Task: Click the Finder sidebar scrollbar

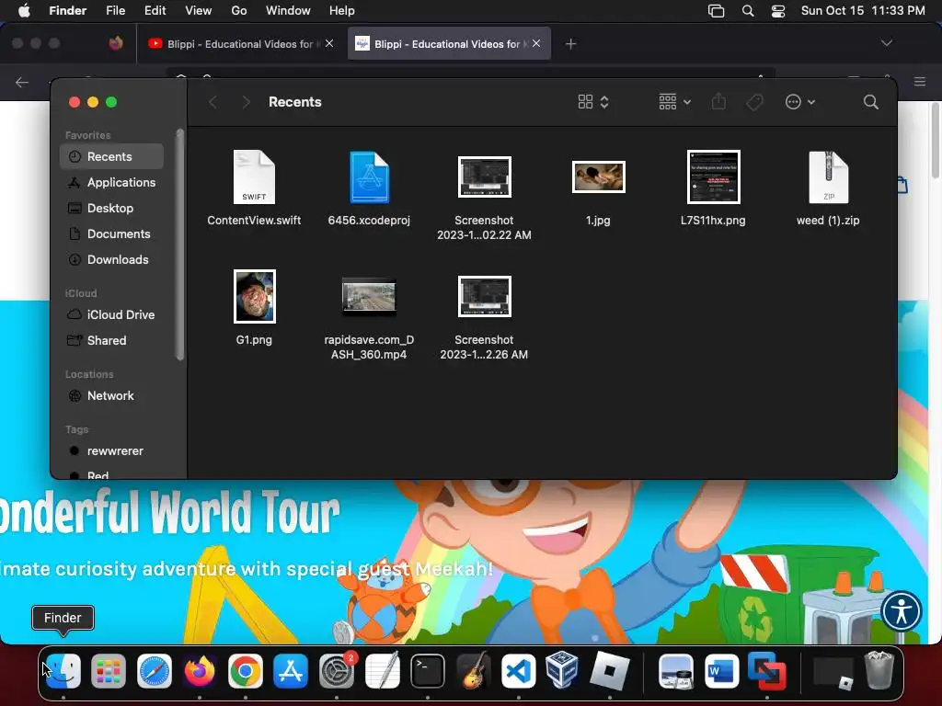Action: point(179,245)
